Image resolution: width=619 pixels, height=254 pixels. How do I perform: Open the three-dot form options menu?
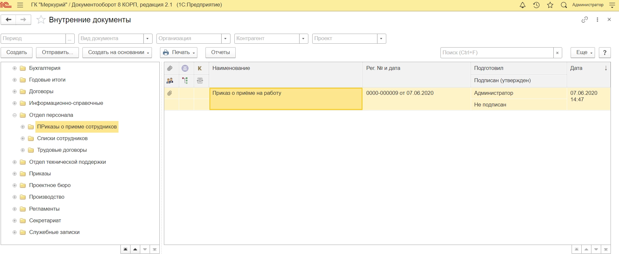point(597,20)
